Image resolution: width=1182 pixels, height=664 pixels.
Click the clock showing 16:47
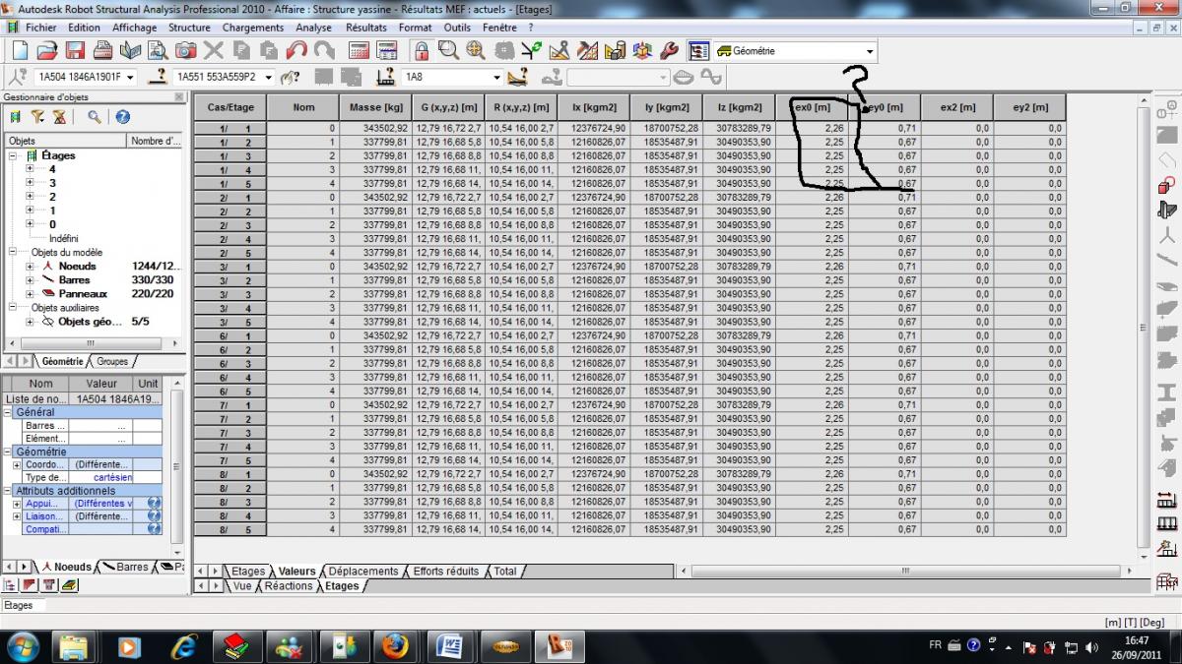(1136, 640)
